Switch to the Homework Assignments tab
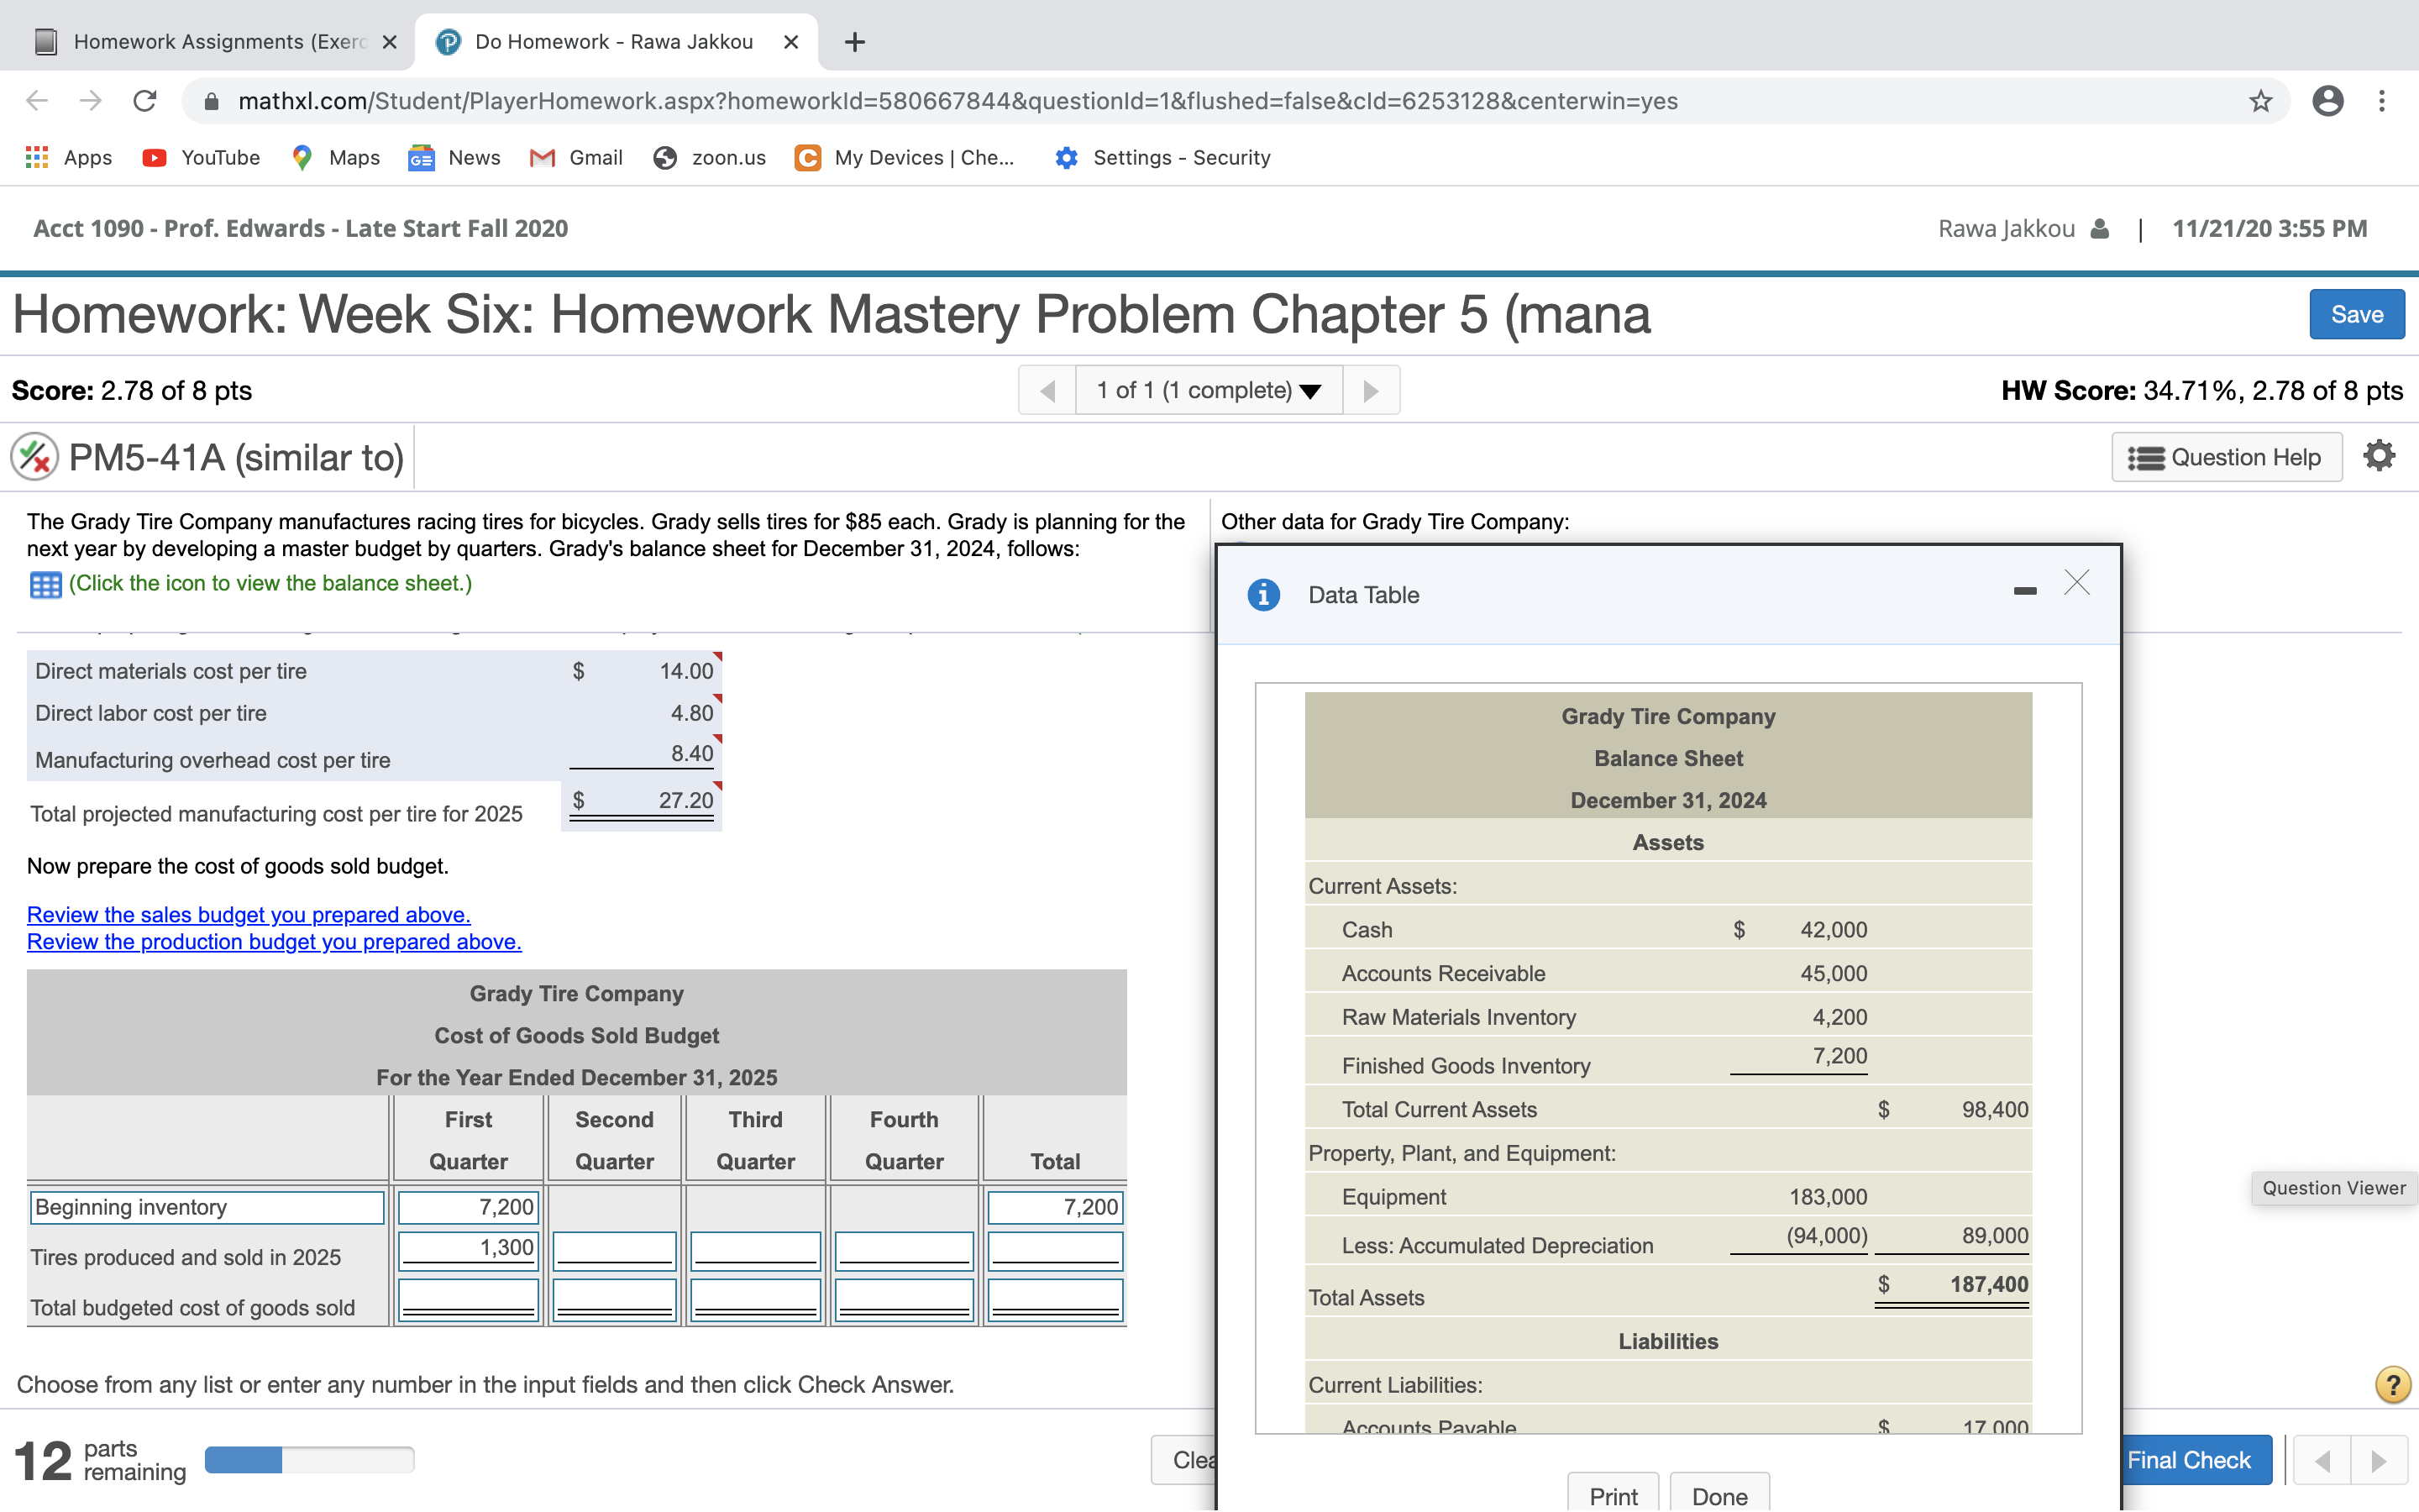Image resolution: width=2419 pixels, height=1512 pixels. coord(200,41)
